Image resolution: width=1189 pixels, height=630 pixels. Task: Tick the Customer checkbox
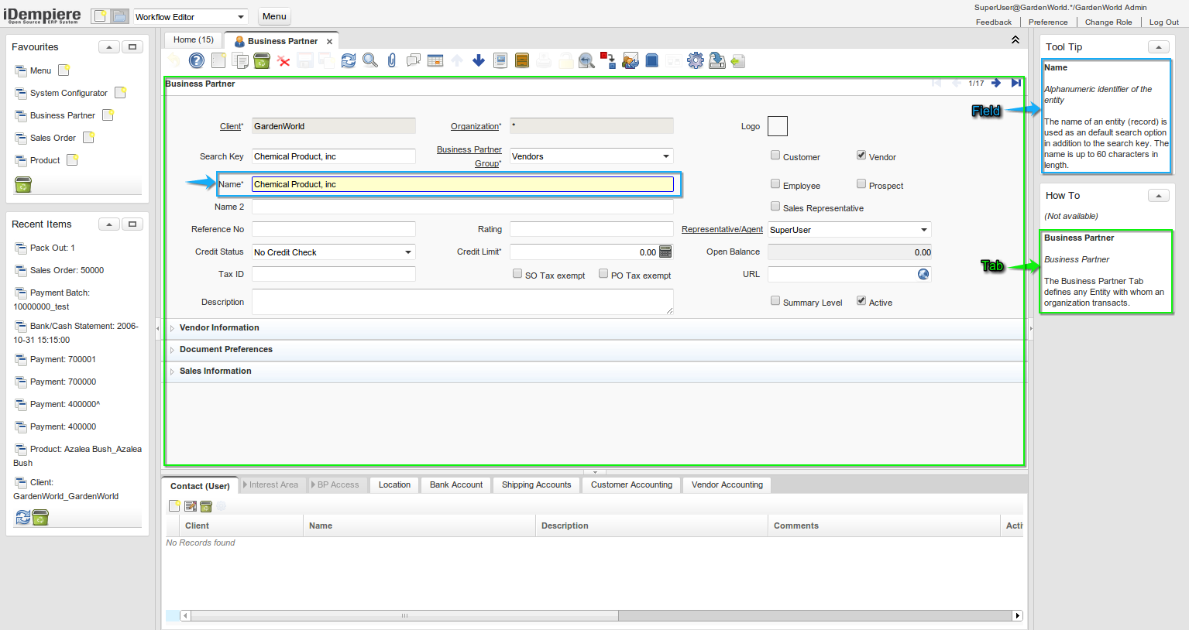point(775,156)
